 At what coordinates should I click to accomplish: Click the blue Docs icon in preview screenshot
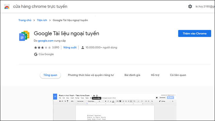55,97
